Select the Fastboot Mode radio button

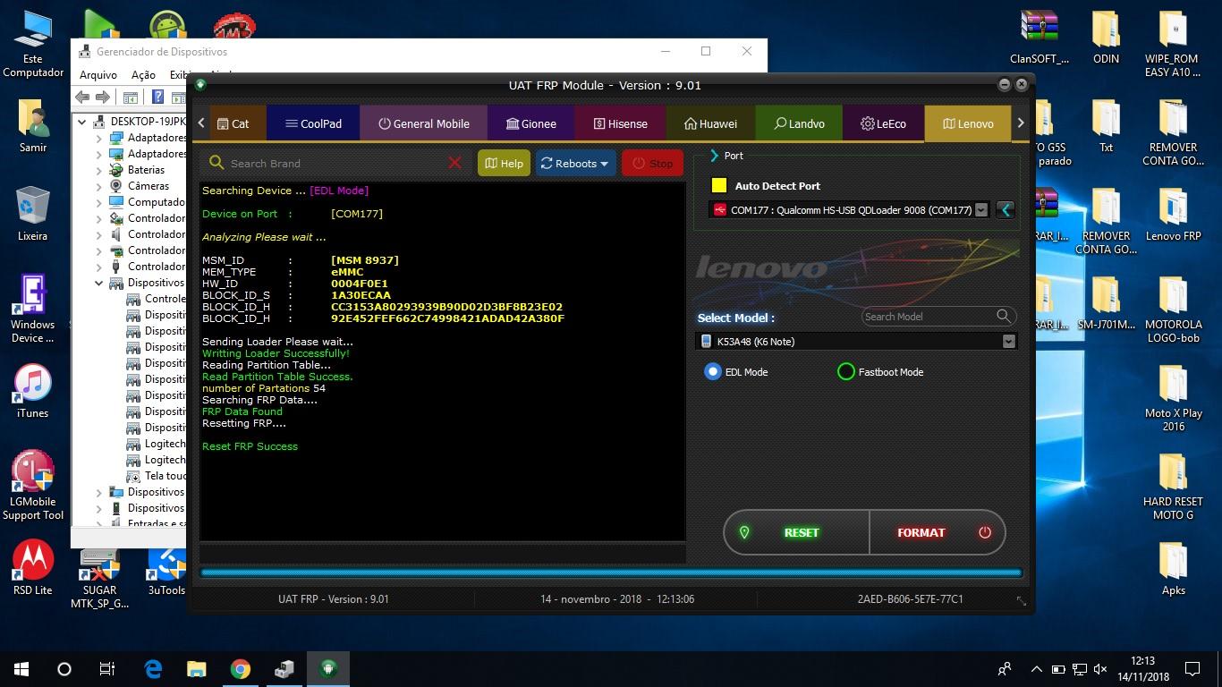845,371
